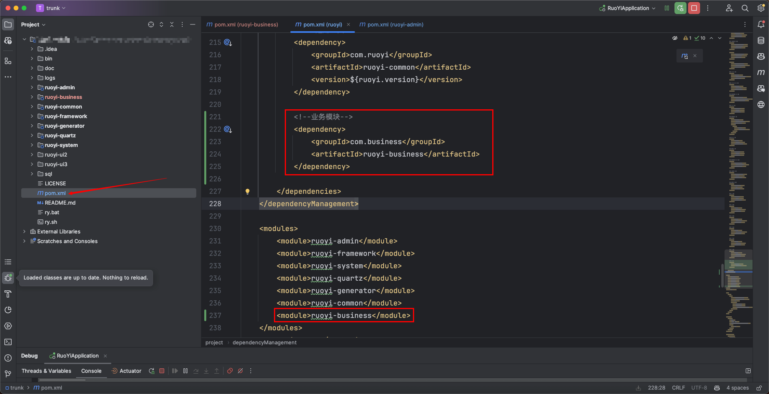Expand the sql folder
The height and width of the screenshot is (394, 769).
click(x=32, y=174)
